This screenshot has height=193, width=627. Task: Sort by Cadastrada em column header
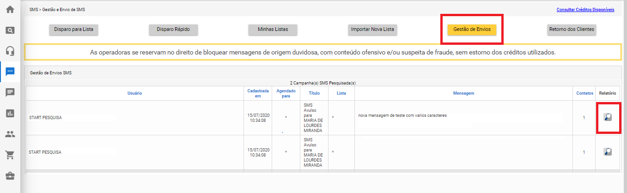pos(257,93)
